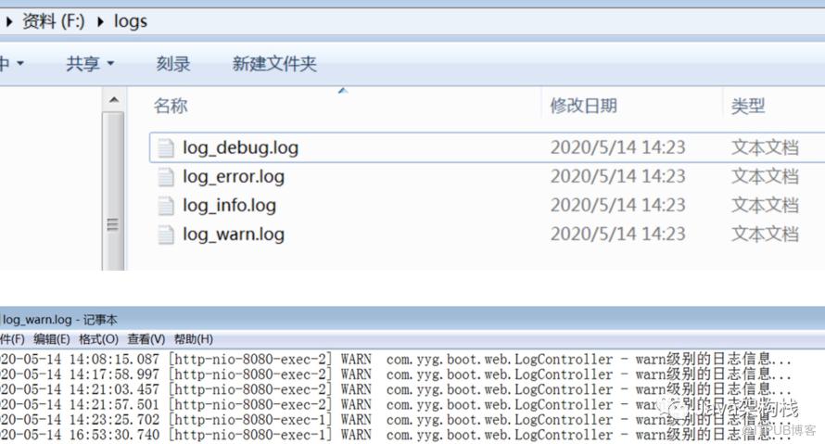
Task: Select the log_info.log file name
Action: [229, 206]
